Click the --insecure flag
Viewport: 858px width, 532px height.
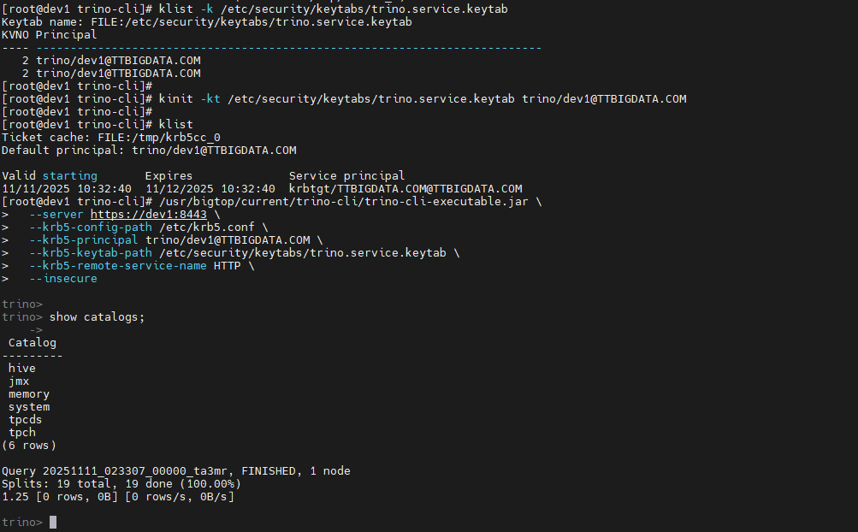63,279
